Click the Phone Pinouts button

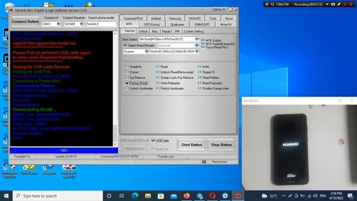pos(134,149)
